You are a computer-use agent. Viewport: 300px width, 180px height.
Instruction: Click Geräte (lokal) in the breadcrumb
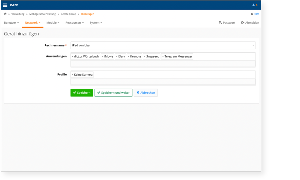click(68, 14)
